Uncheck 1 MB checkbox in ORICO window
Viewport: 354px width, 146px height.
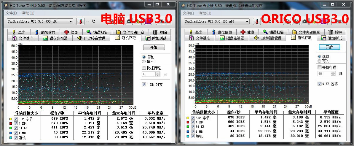point(193,131)
